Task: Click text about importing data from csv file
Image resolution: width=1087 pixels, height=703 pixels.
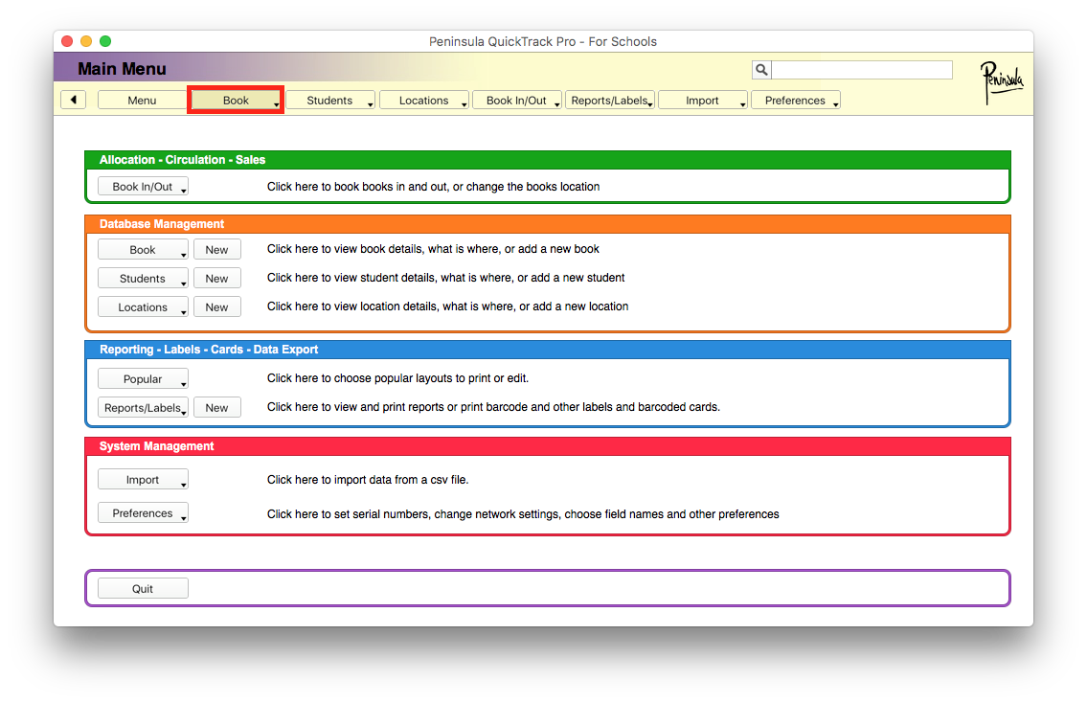Action: [x=368, y=480]
